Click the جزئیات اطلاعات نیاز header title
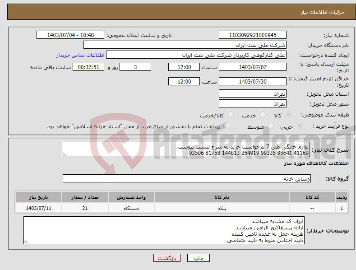Screen dimensions: 356x270 pyautogui.click(x=323, y=12)
